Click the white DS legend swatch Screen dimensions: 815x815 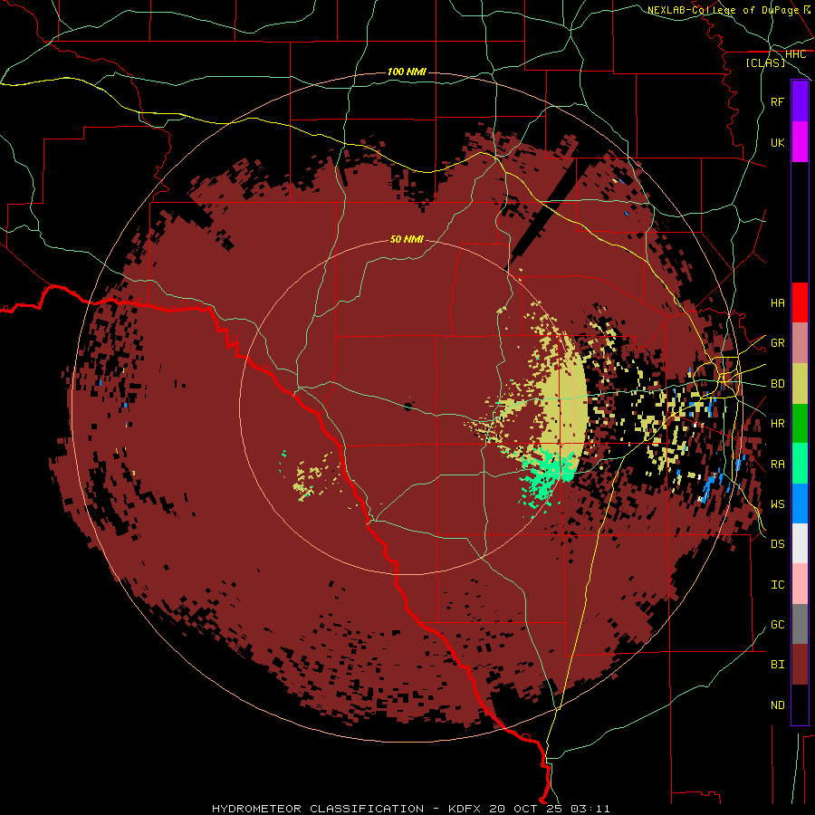pyautogui.click(x=800, y=543)
